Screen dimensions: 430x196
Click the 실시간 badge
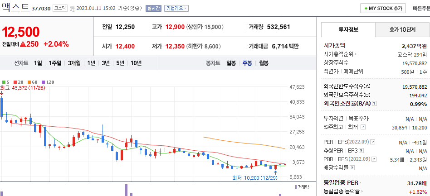pos(154,8)
